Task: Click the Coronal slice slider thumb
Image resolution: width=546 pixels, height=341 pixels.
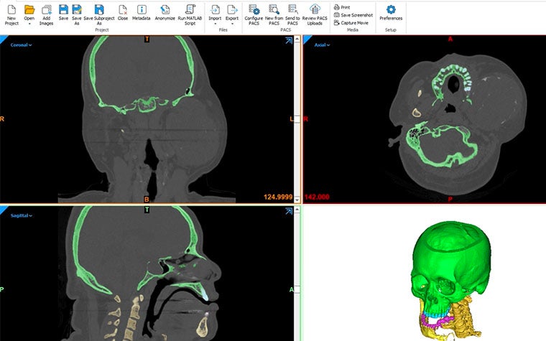Action: (x=297, y=118)
